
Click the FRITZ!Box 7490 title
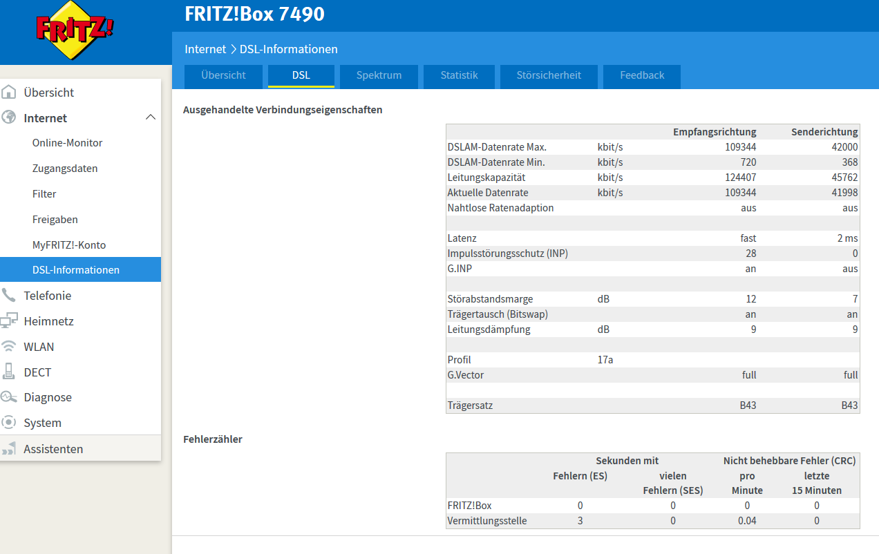(254, 14)
